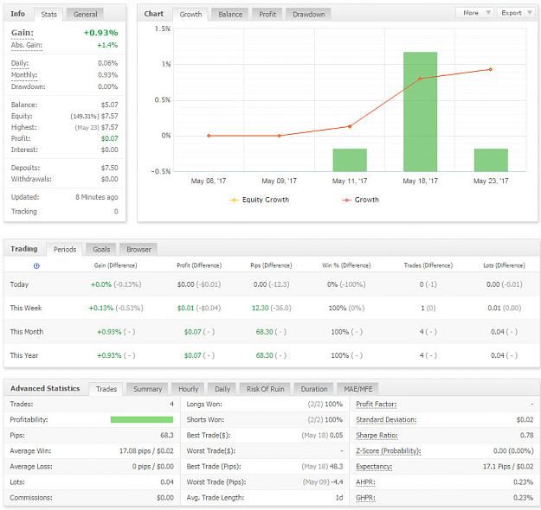Click the Today row label

(19, 284)
